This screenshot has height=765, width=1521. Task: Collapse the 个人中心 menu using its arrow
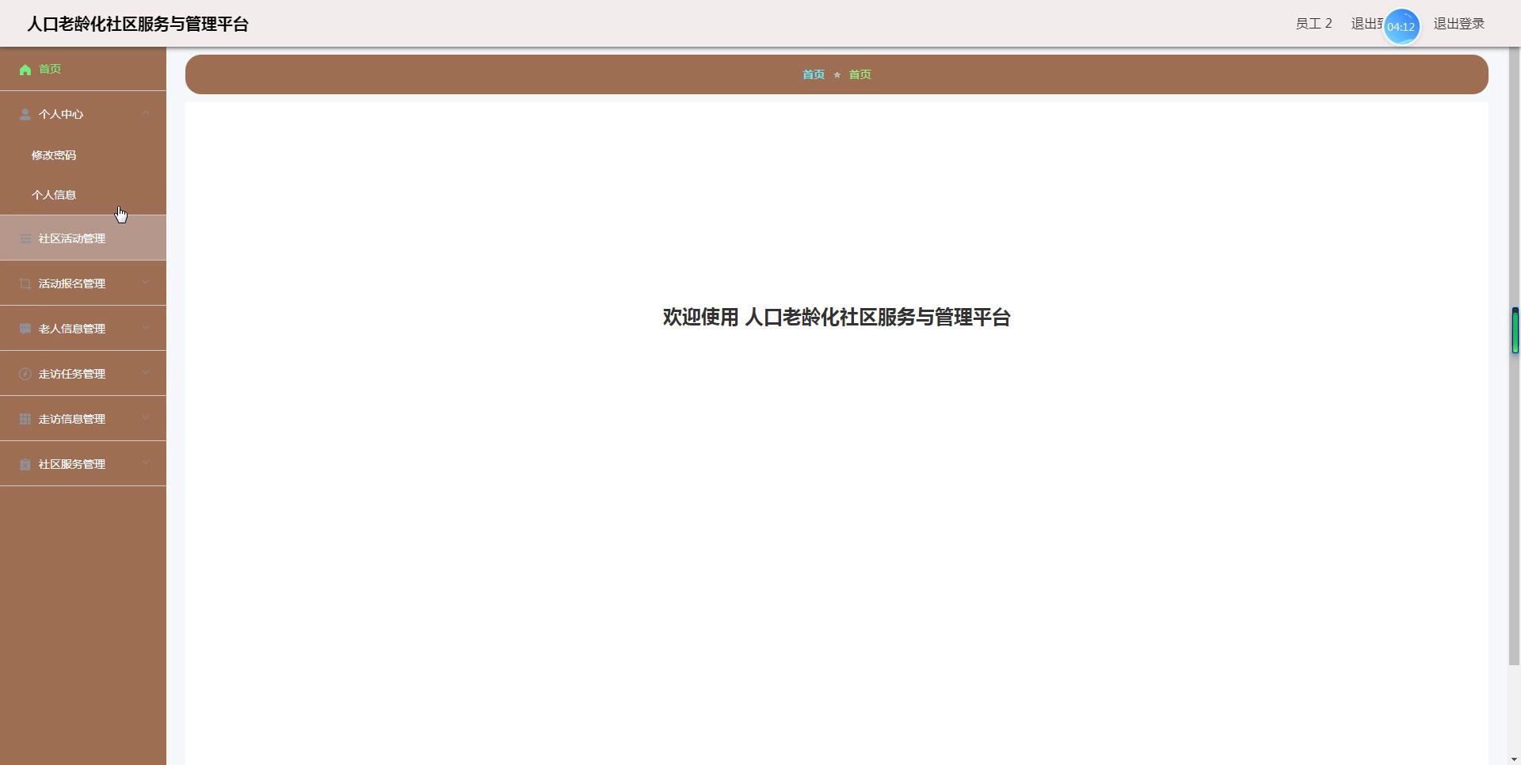point(146,114)
